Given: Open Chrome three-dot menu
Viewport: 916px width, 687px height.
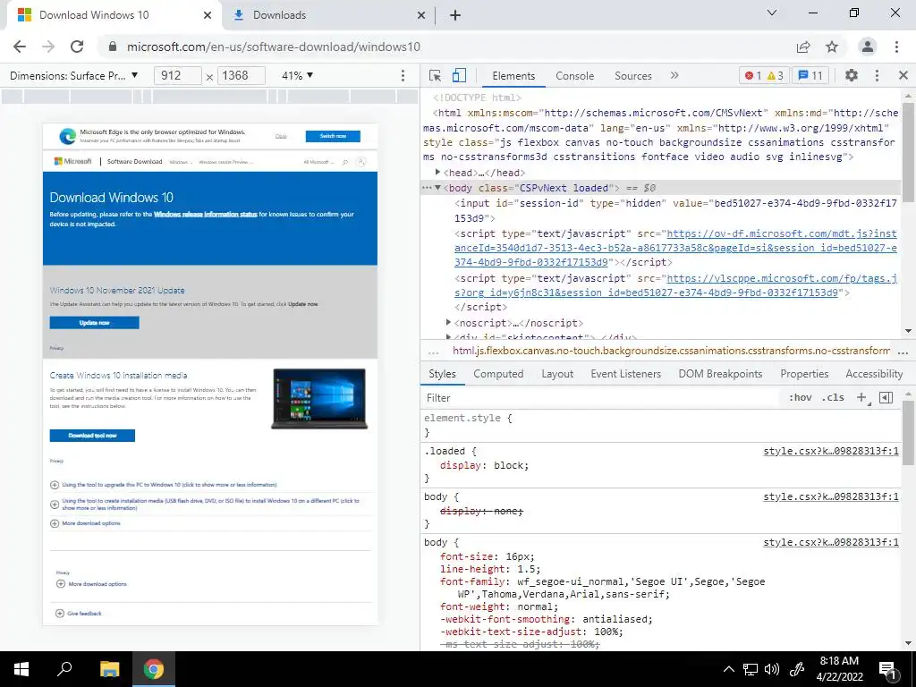Looking at the screenshot, I should point(896,47).
